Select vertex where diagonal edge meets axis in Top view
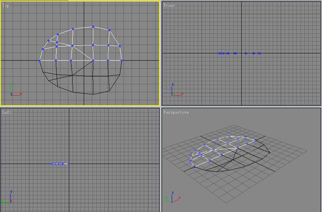The height and width of the screenshot is (212, 322). point(93,60)
